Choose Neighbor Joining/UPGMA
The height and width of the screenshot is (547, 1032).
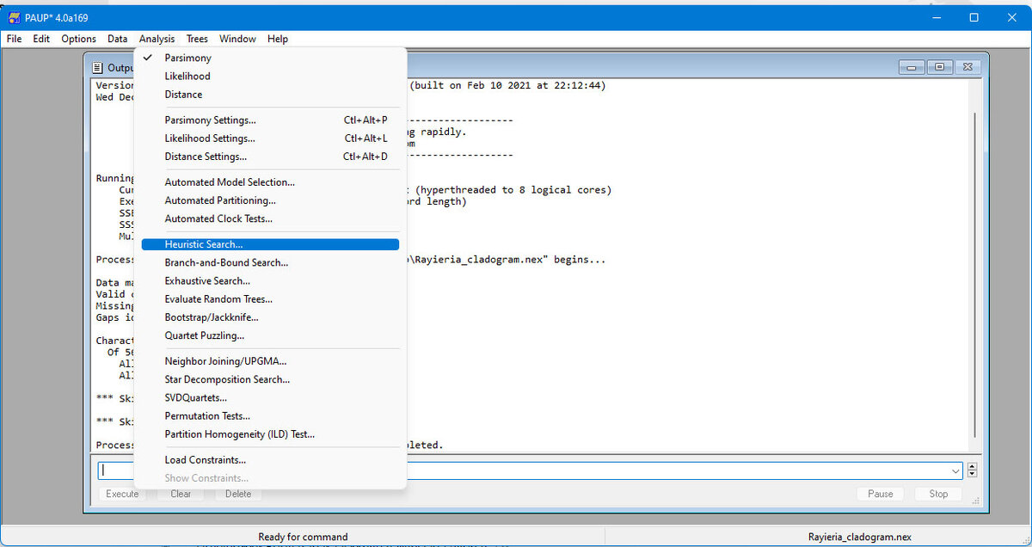(x=270, y=361)
